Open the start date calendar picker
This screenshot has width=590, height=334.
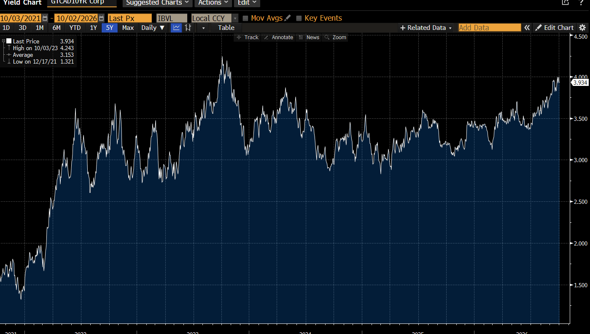[45, 18]
